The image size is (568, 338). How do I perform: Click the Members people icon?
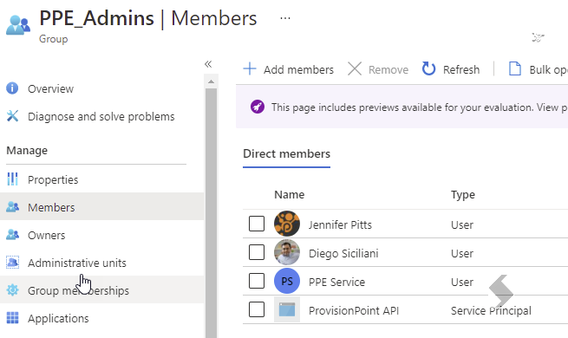pos(12,206)
